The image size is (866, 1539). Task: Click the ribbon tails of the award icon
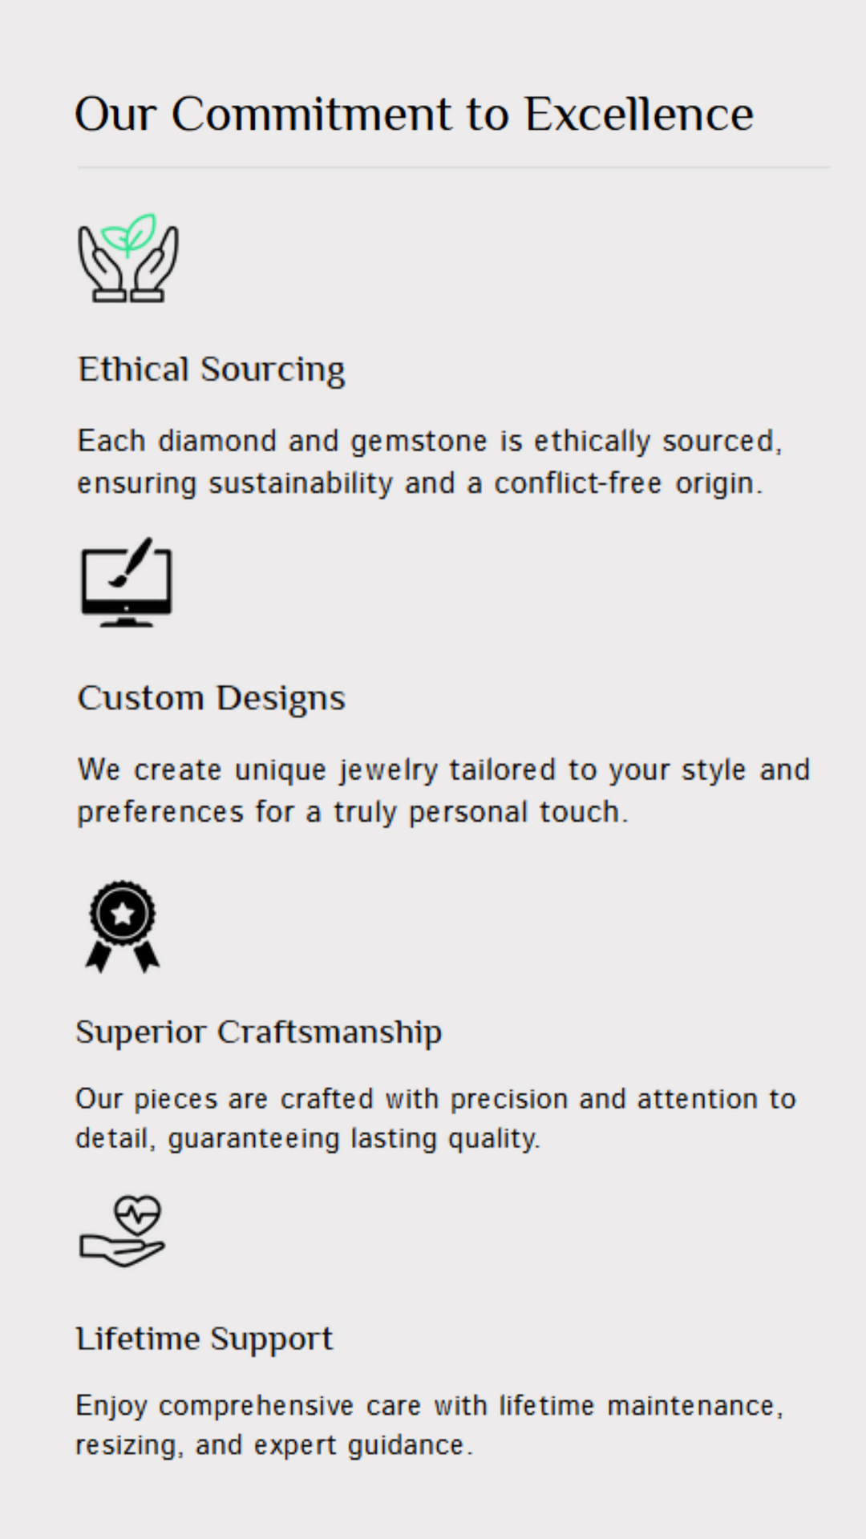pos(123,957)
